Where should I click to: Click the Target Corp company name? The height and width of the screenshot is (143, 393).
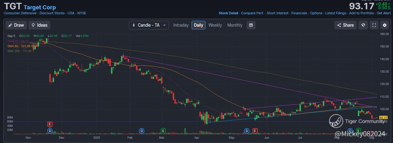(x=40, y=7)
